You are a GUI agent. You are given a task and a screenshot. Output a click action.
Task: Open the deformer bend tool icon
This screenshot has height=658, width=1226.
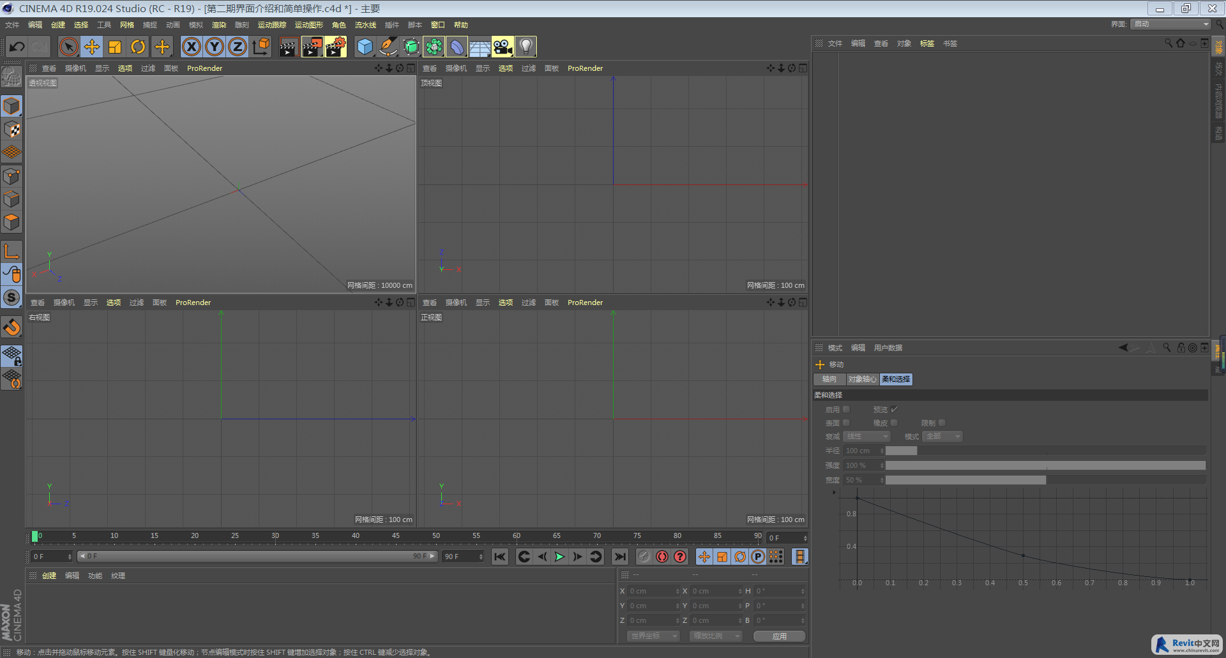457,47
